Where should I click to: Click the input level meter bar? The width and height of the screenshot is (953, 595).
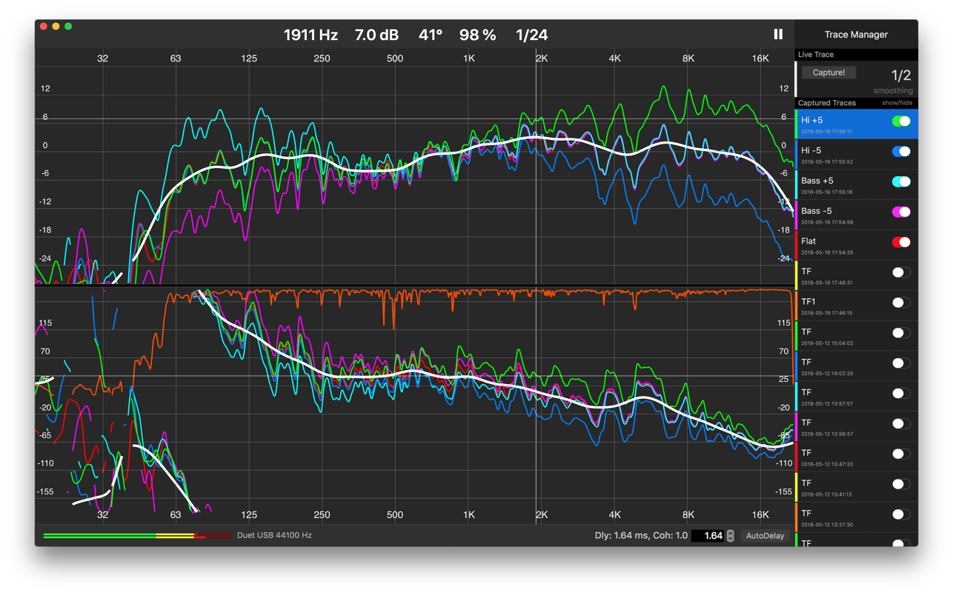click(137, 536)
